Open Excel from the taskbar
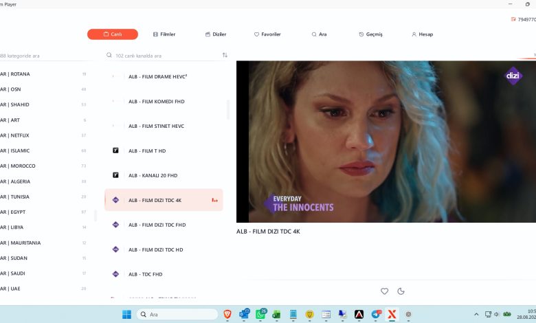 (x=276, y=315)
